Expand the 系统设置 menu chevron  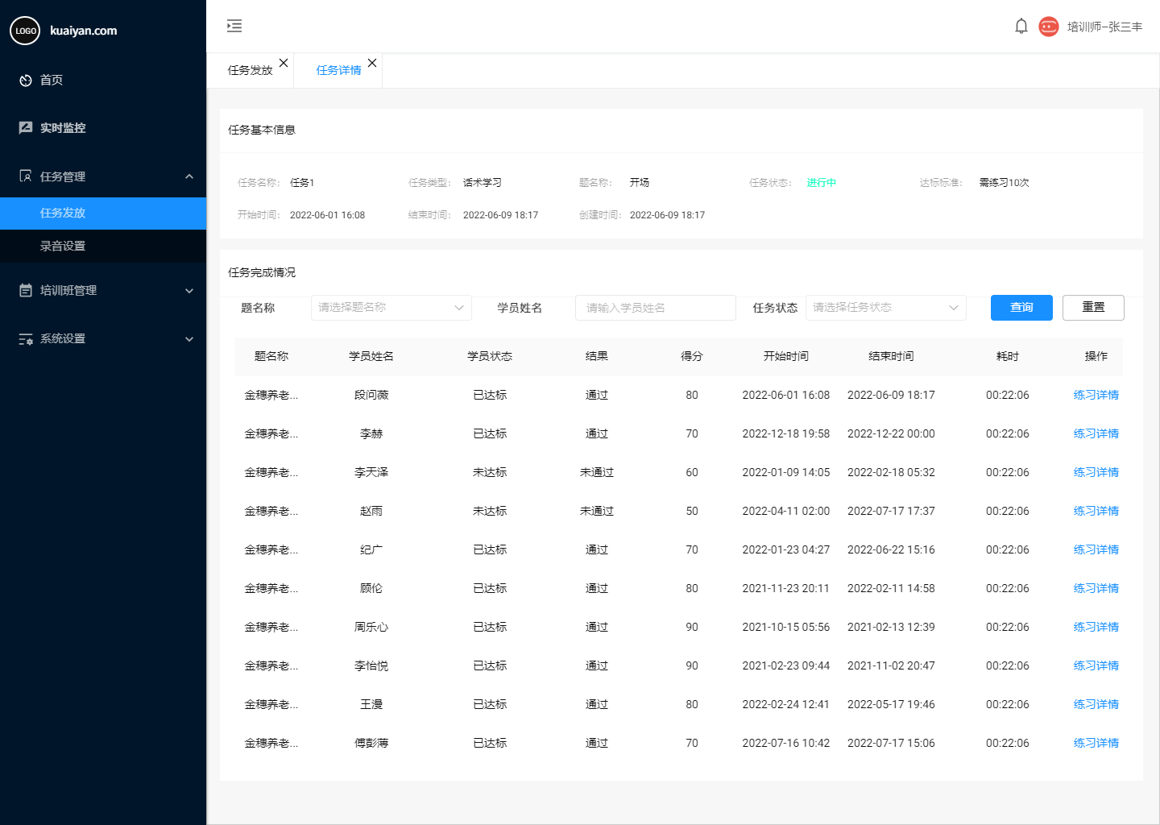point(189,339)
